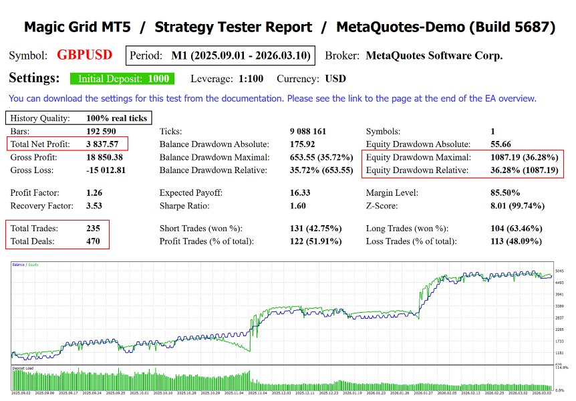
Task: Click the Long Trades won percentage value
Action: click(x=516, y=229)
